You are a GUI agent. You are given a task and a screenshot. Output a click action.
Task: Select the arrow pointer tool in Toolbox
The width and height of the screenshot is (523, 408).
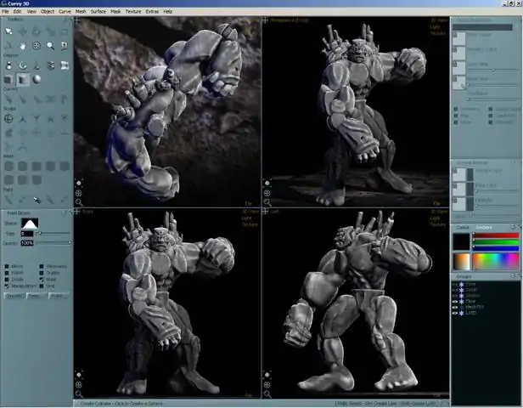pyautogui.click(x=8, y=31)
